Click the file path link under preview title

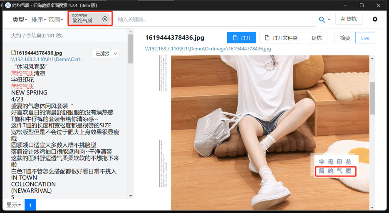tap(208, 49)
